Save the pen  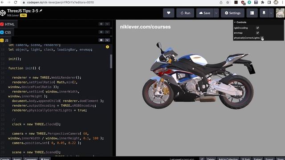tap(205, 13)
